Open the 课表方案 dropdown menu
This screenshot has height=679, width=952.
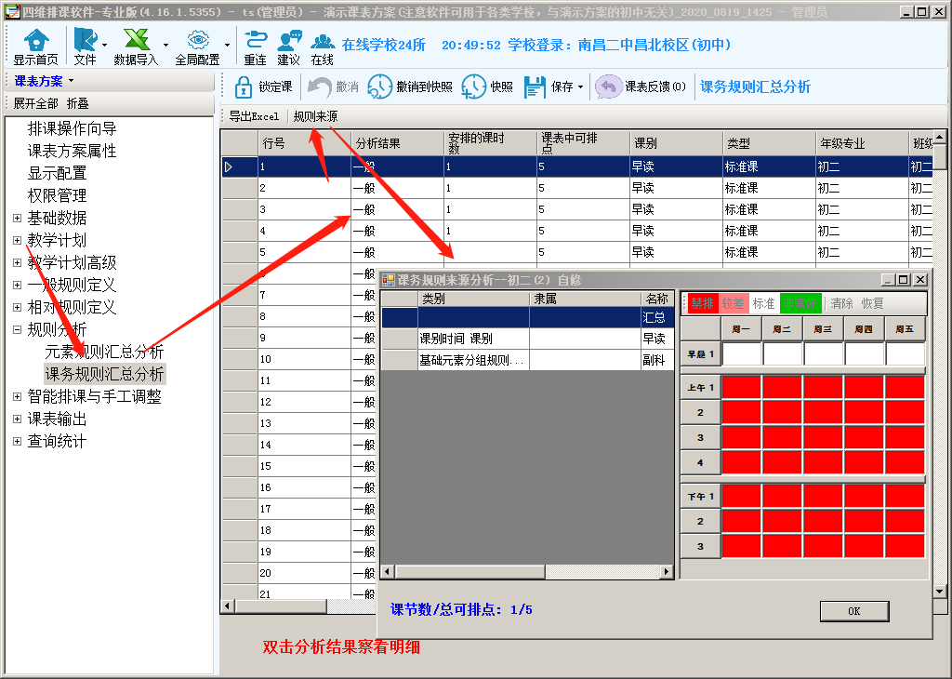click(44, 81)
